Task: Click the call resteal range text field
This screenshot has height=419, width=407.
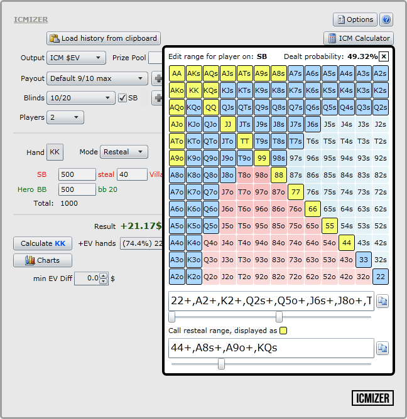Action: [271, 348]
